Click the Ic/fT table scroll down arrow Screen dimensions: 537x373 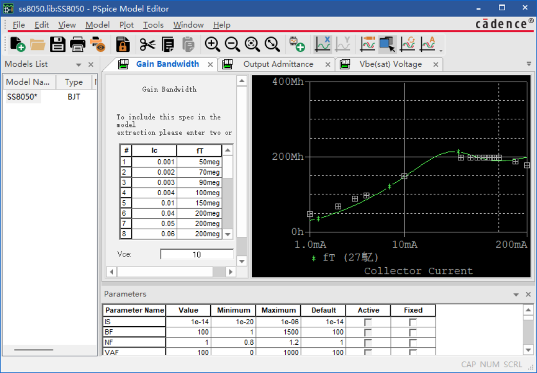[228, 234]
